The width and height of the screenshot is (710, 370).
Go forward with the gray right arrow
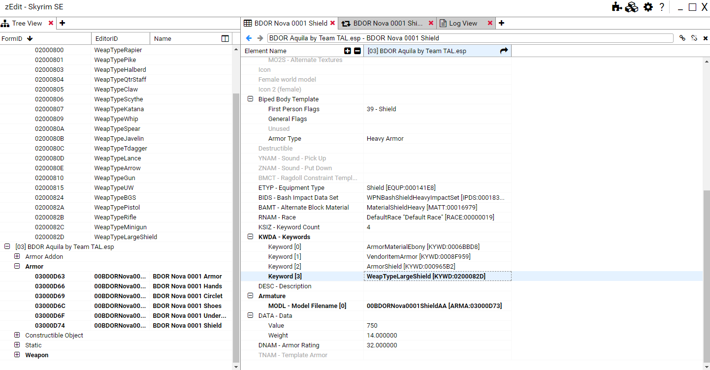(260, 38)
